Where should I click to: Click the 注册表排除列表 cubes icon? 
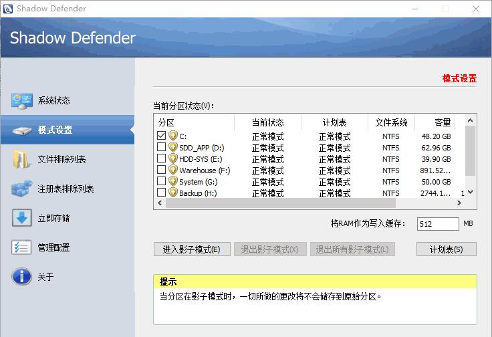point(21,189)
